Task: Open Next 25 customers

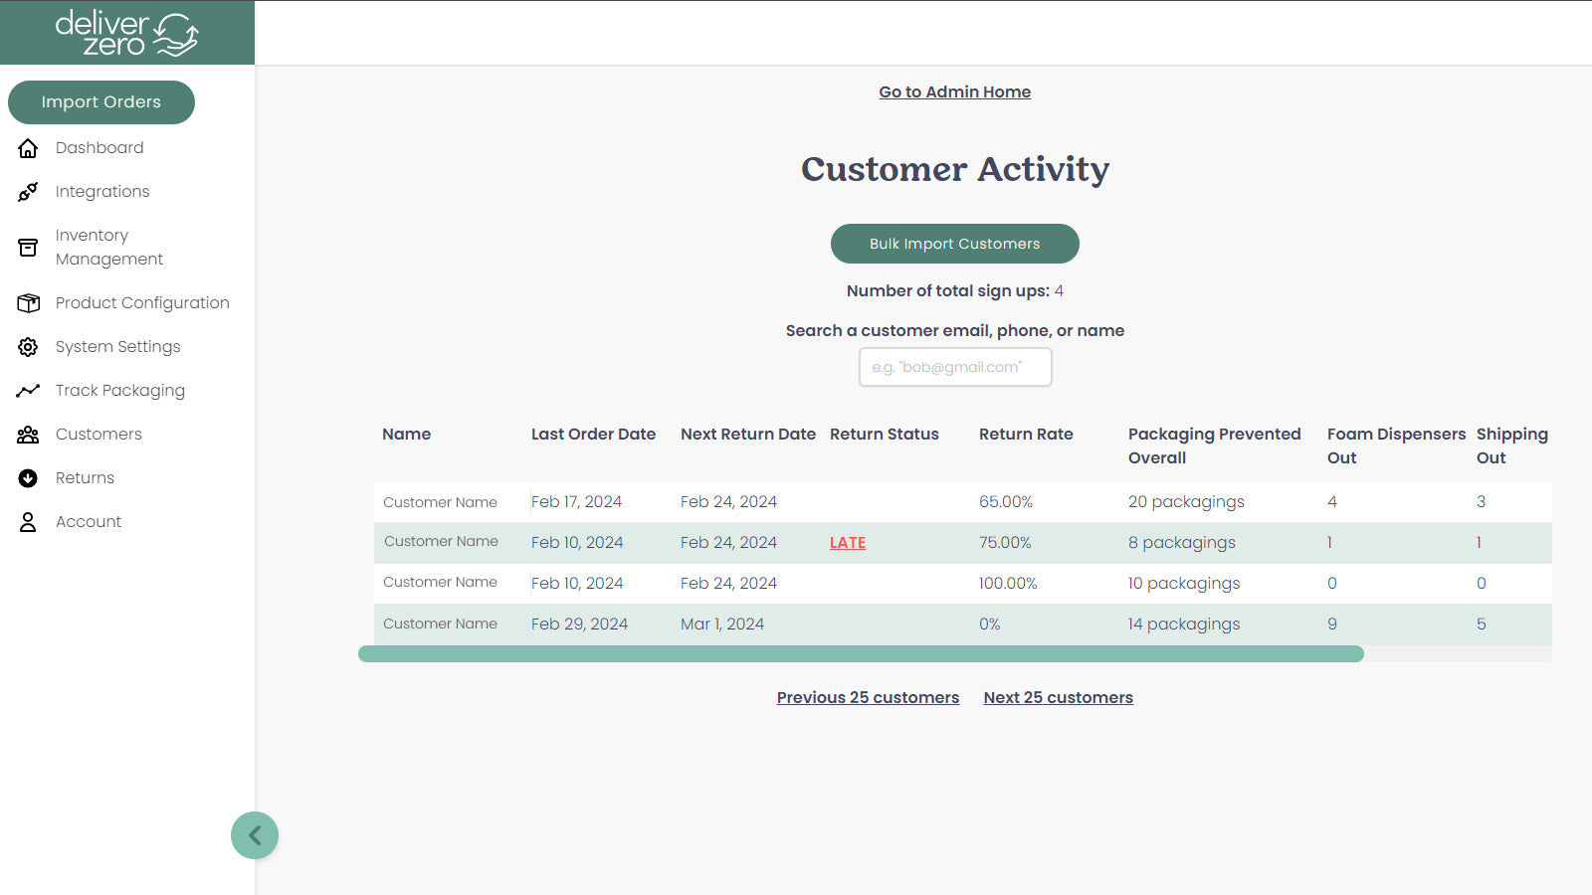Action: [x=1058, y=697]
